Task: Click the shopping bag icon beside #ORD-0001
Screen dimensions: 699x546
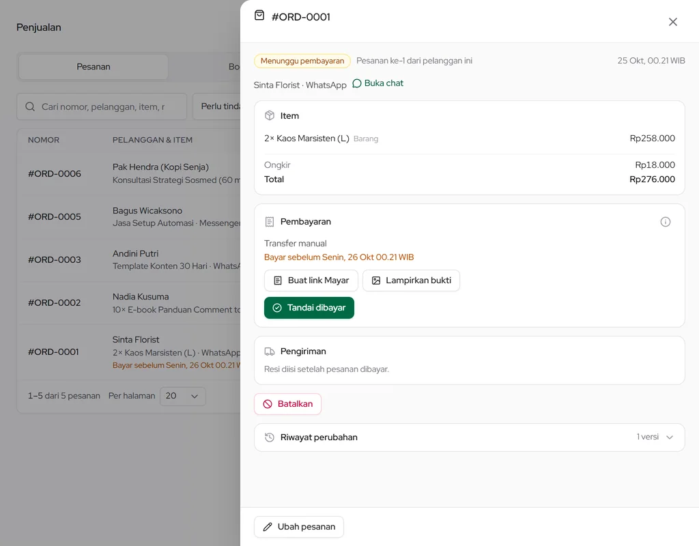Action: point(259,16)
